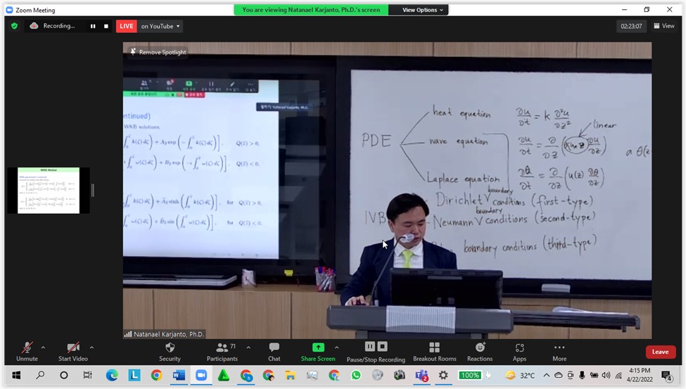Unmute the microphone
686x389 pixels.
[x=27, y=348]
